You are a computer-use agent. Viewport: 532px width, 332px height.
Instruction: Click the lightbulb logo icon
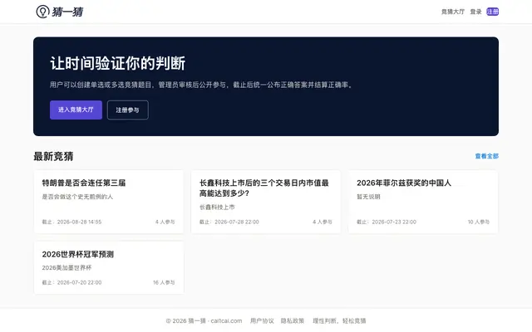42,12
